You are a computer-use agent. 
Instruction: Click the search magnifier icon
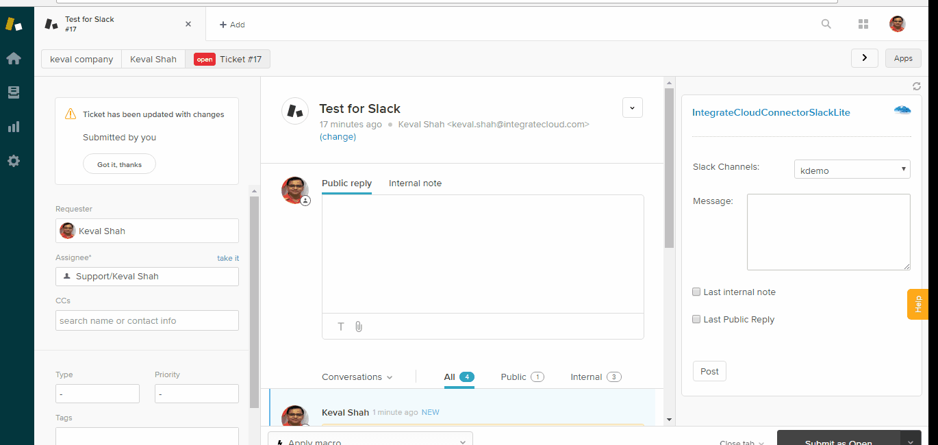coord(826,24)
